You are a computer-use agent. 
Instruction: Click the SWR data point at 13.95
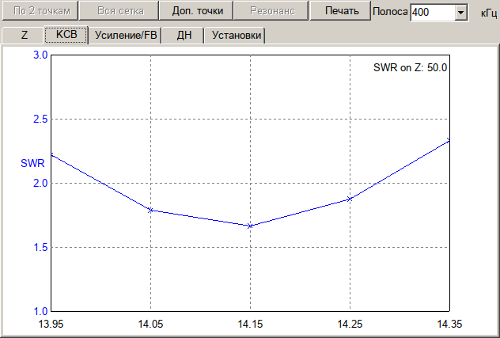[x=51, y=154]
